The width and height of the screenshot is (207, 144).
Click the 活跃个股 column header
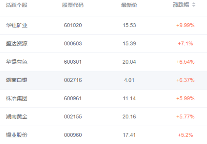[17, 5]
